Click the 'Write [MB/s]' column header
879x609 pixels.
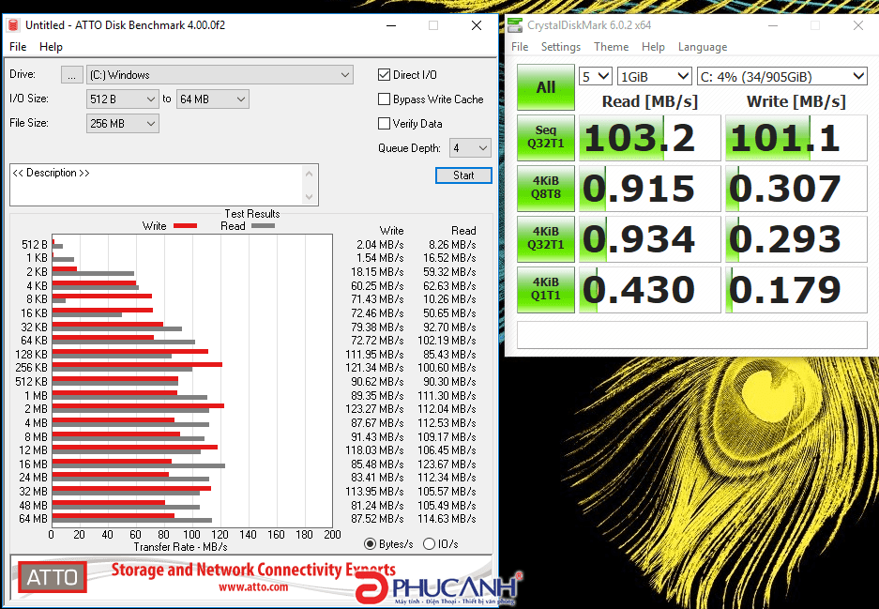point(796,101)
